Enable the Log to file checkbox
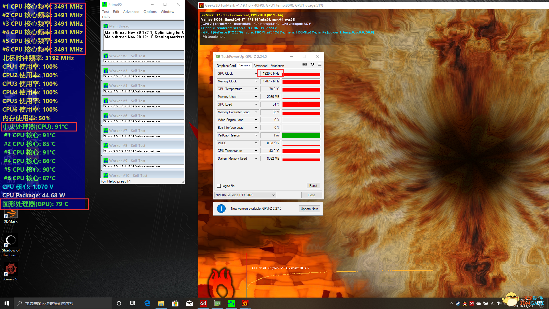Image resolution: width=549 pixels, height=309 pixels. tap(219, 186)
